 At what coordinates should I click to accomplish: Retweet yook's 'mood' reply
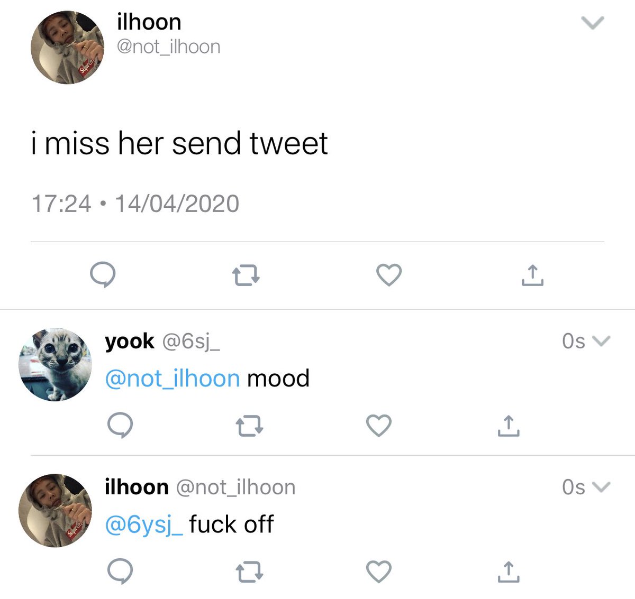point(249,426)
